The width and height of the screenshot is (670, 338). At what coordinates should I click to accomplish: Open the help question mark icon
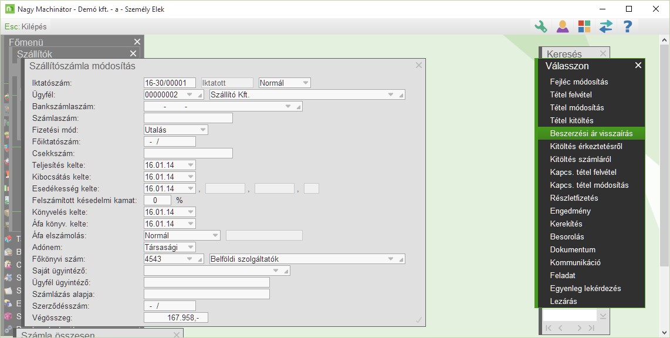(x=627, y=26)
